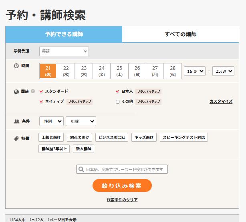Open the カスタマイズ link
This screenshot has width=246, height=222.
[x=221, y=102]
